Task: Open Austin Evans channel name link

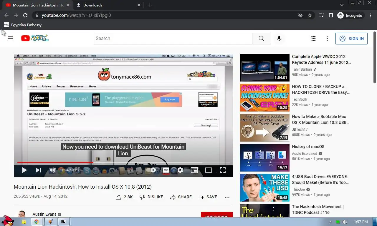Action: click(44, 215)
